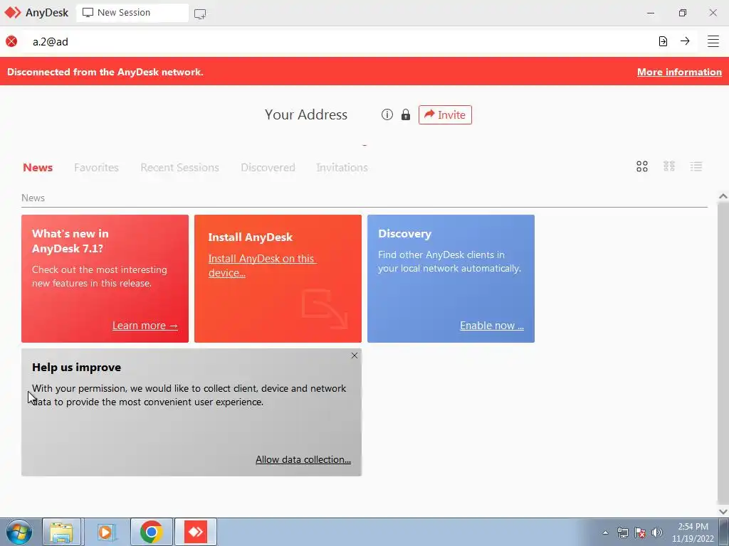
Task: Switch to Recent Sessions tab
Action: (179, 167)
